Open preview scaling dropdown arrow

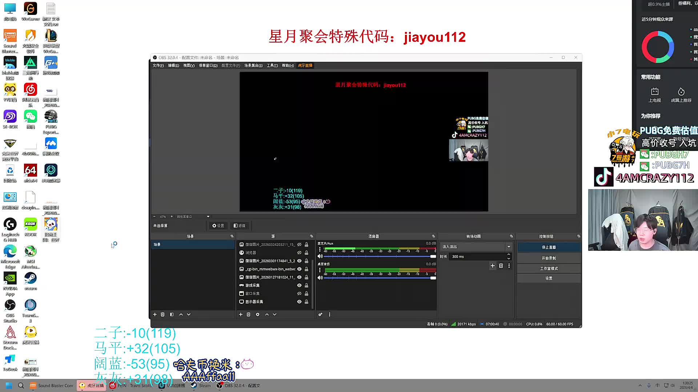point(208,216)
